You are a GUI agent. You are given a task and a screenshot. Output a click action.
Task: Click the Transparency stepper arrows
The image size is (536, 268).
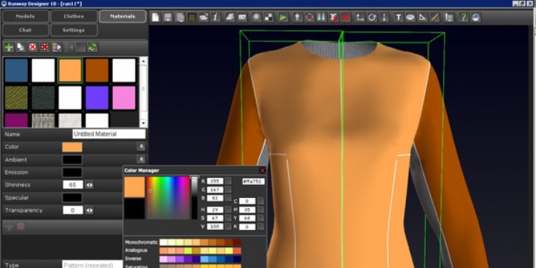(x=89, y=210)
